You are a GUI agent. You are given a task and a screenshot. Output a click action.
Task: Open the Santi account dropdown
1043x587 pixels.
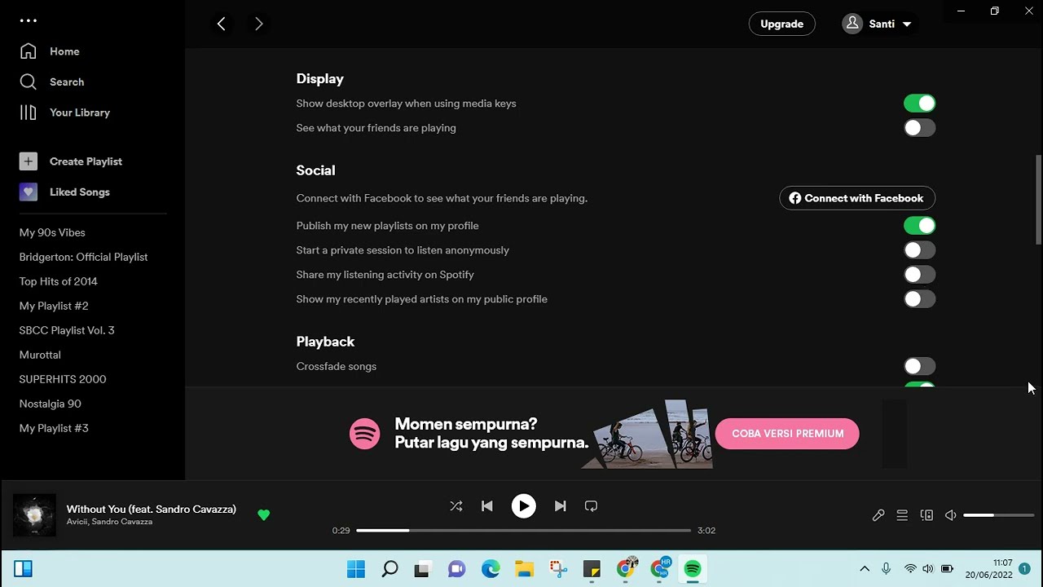tap(880, 24)
